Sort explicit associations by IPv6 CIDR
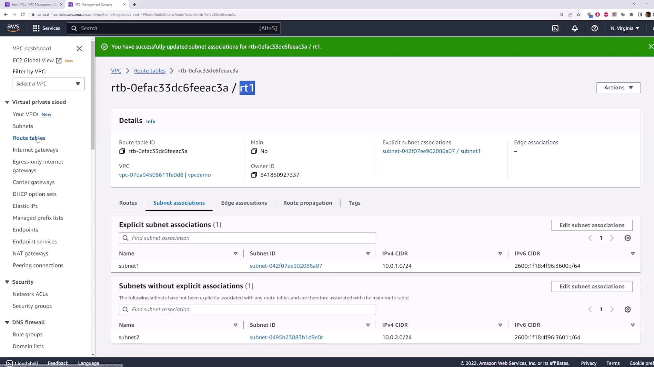The image size is (654, 367). 633,254
